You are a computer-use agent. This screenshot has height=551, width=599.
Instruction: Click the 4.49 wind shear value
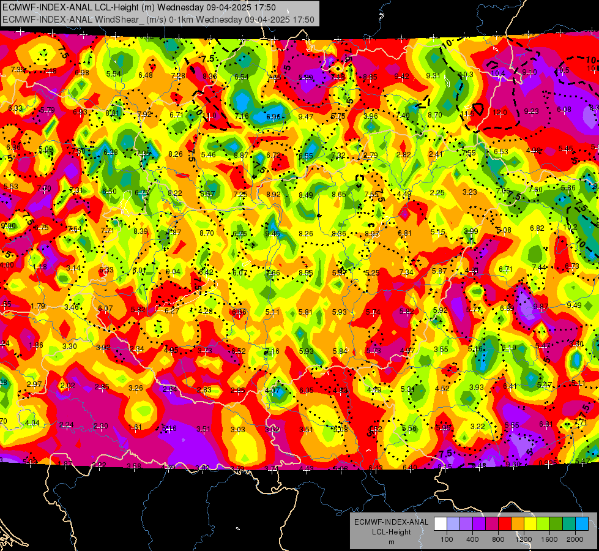pos(404,193)
